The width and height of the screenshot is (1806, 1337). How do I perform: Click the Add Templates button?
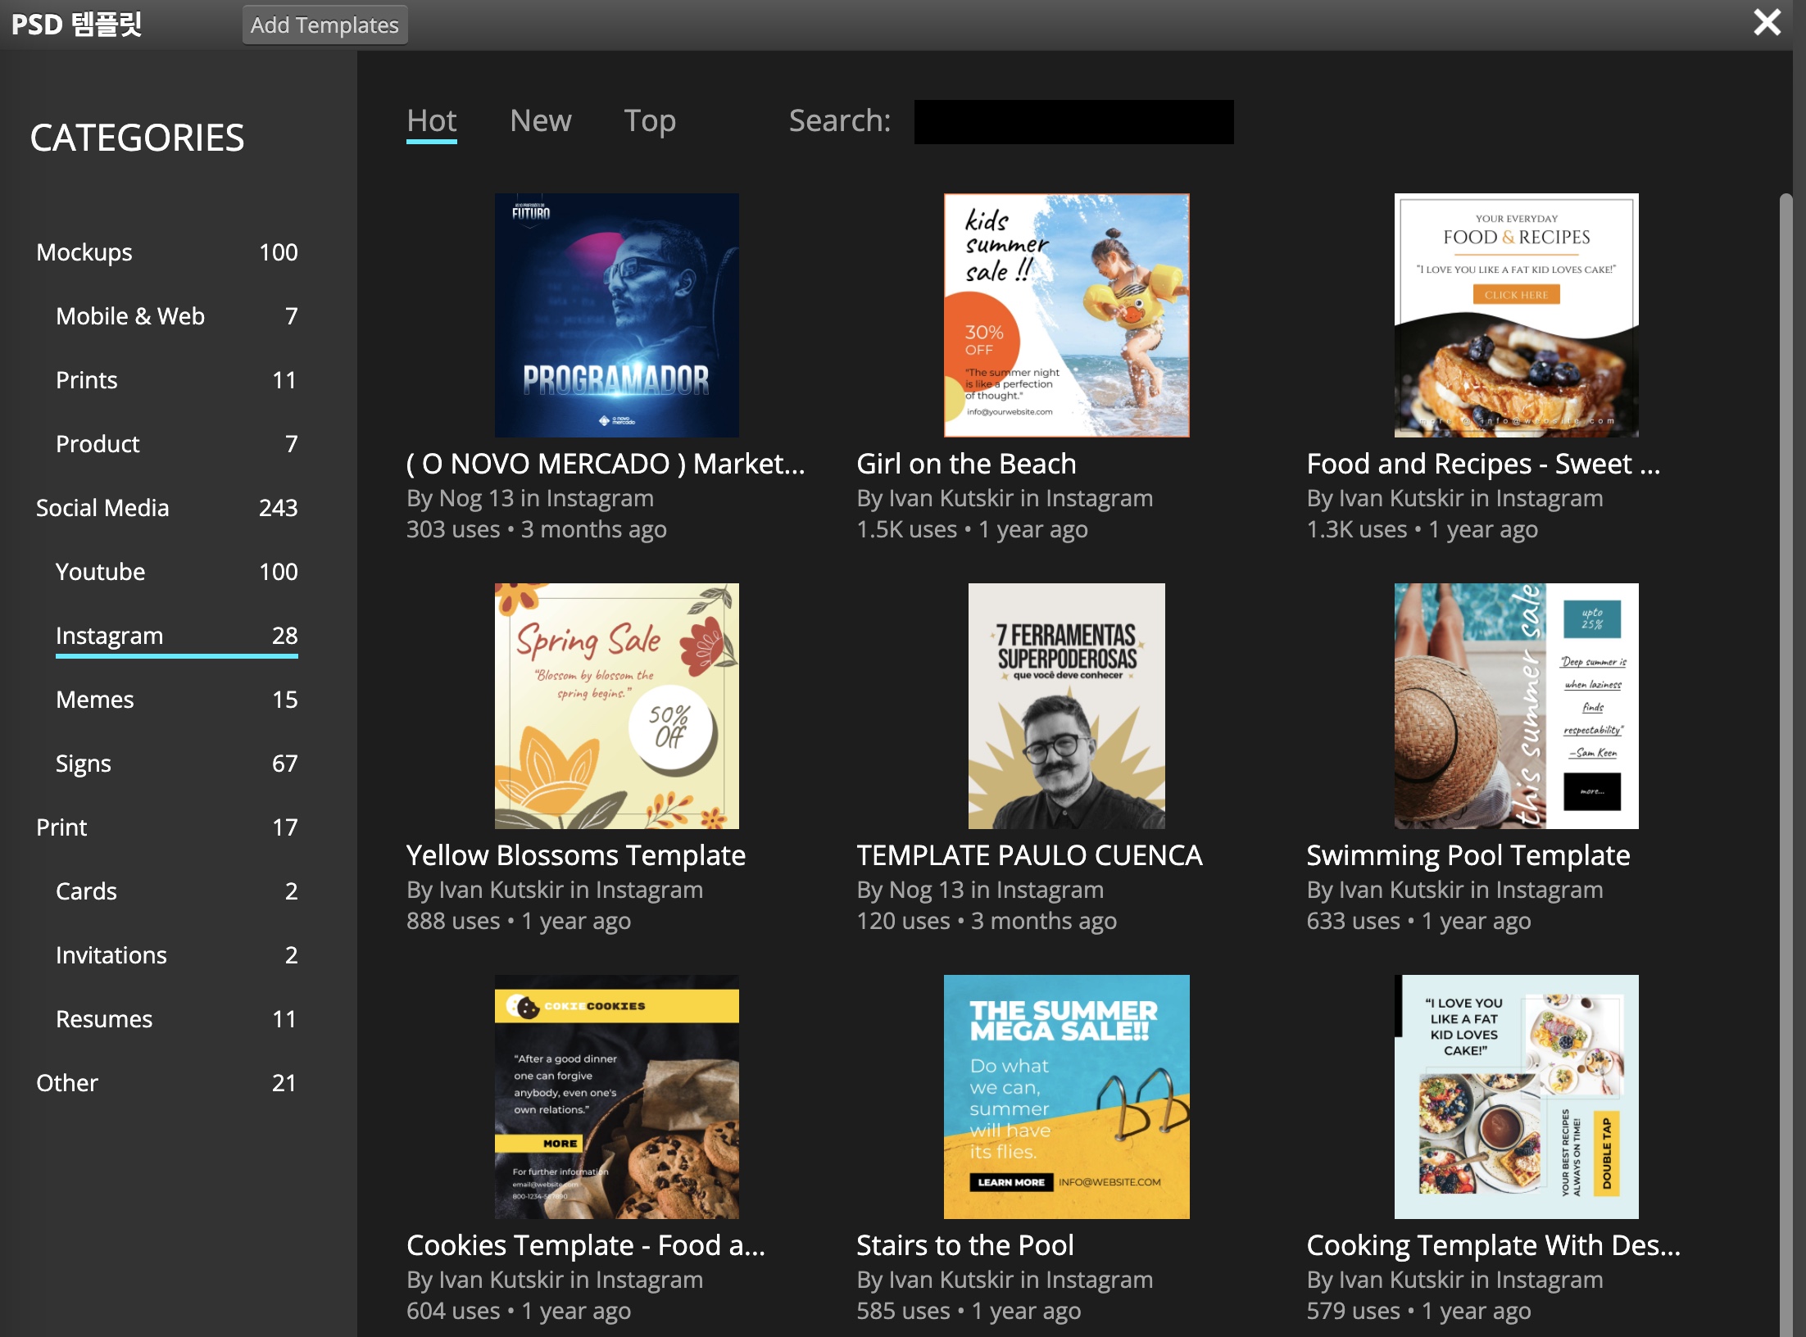click(x=324, y=25)
